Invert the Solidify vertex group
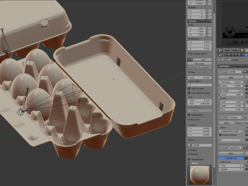Viewport: 248px width, 186px height. point(242,90)
